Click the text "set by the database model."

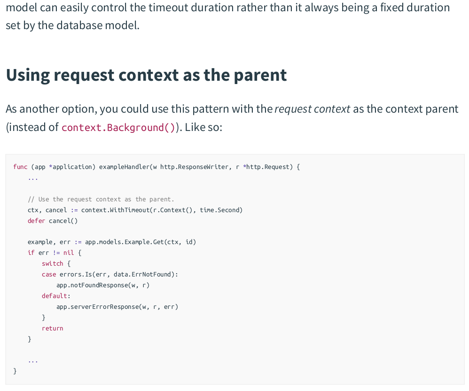72,25
